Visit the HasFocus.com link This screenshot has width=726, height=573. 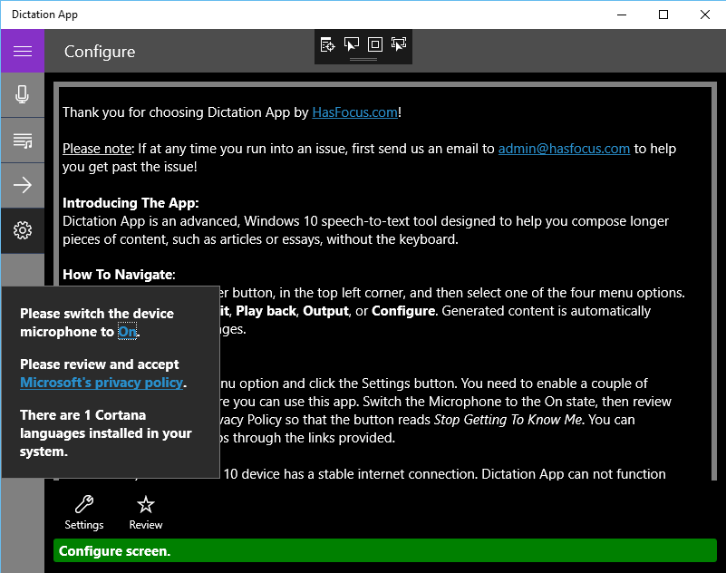point(354,112)
